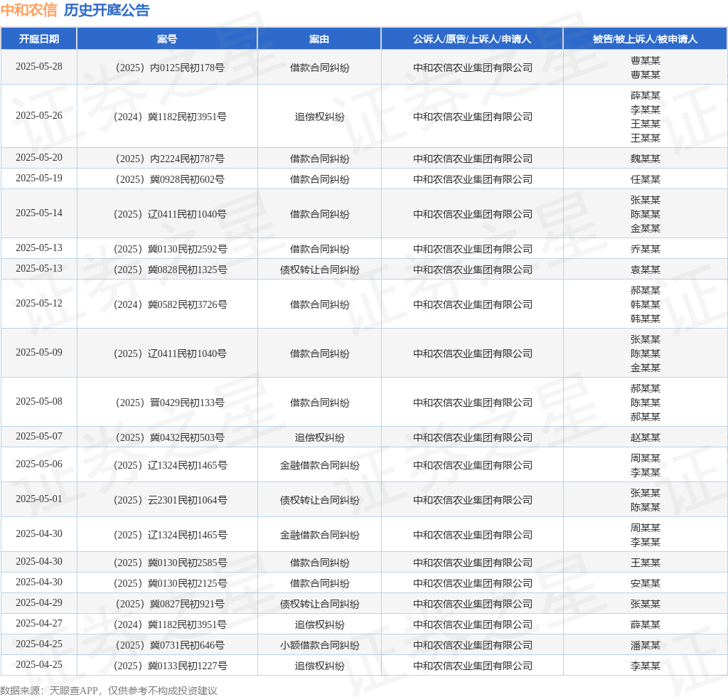Click defendant 薛某某 in 2025-04-27 row

(x=646, y=624)
